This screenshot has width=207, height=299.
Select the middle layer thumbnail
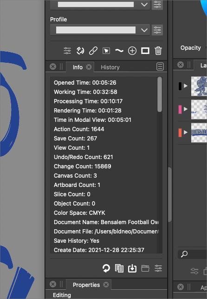point(199,109)
